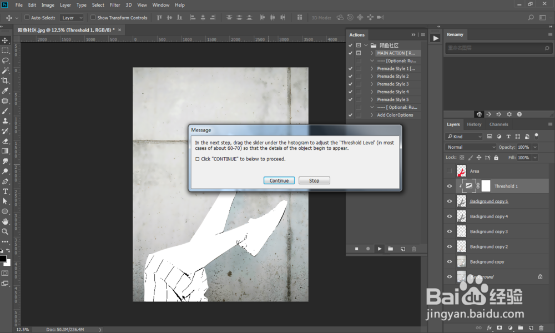
Task: Delete action using trash icon in Actions
Action: point(414,249)
